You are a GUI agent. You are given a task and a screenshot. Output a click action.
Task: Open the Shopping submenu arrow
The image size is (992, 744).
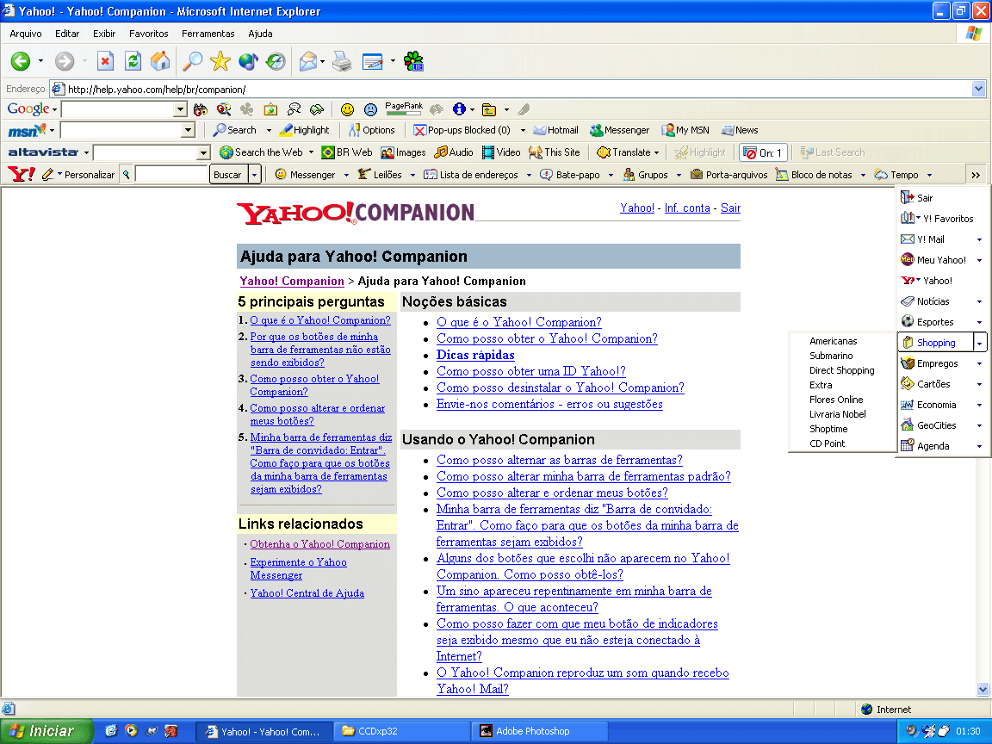pos(979,343)
